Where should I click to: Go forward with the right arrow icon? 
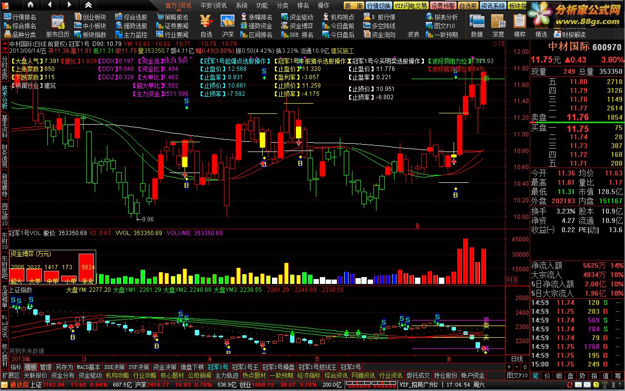point(68,5)
